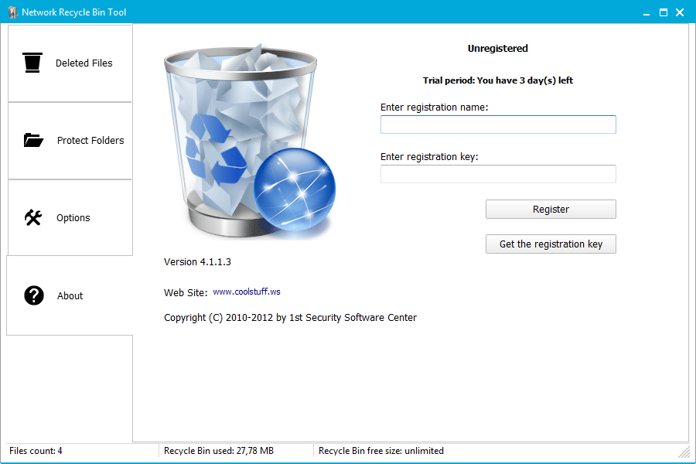Focus the registration name input field
The height and width of the screenshot is (464, 696).
click(498, 125)
